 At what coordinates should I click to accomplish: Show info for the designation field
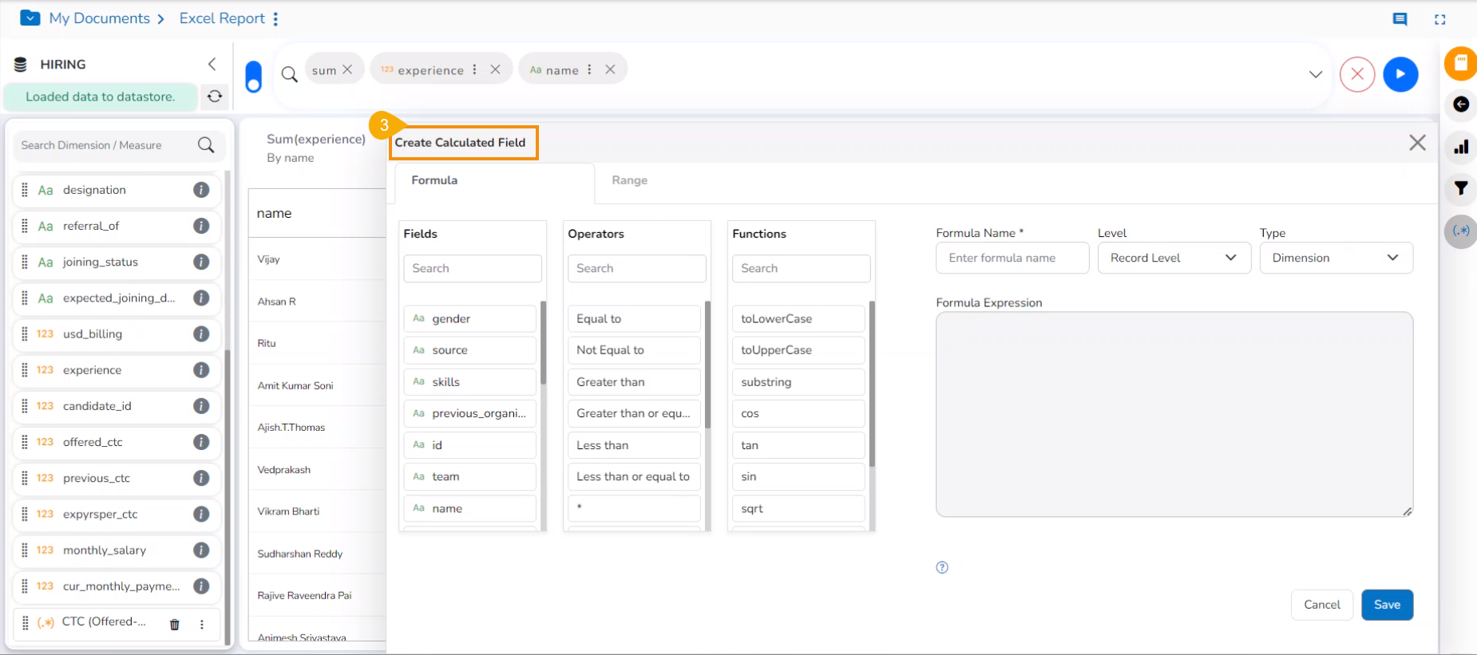pos(201,190)
